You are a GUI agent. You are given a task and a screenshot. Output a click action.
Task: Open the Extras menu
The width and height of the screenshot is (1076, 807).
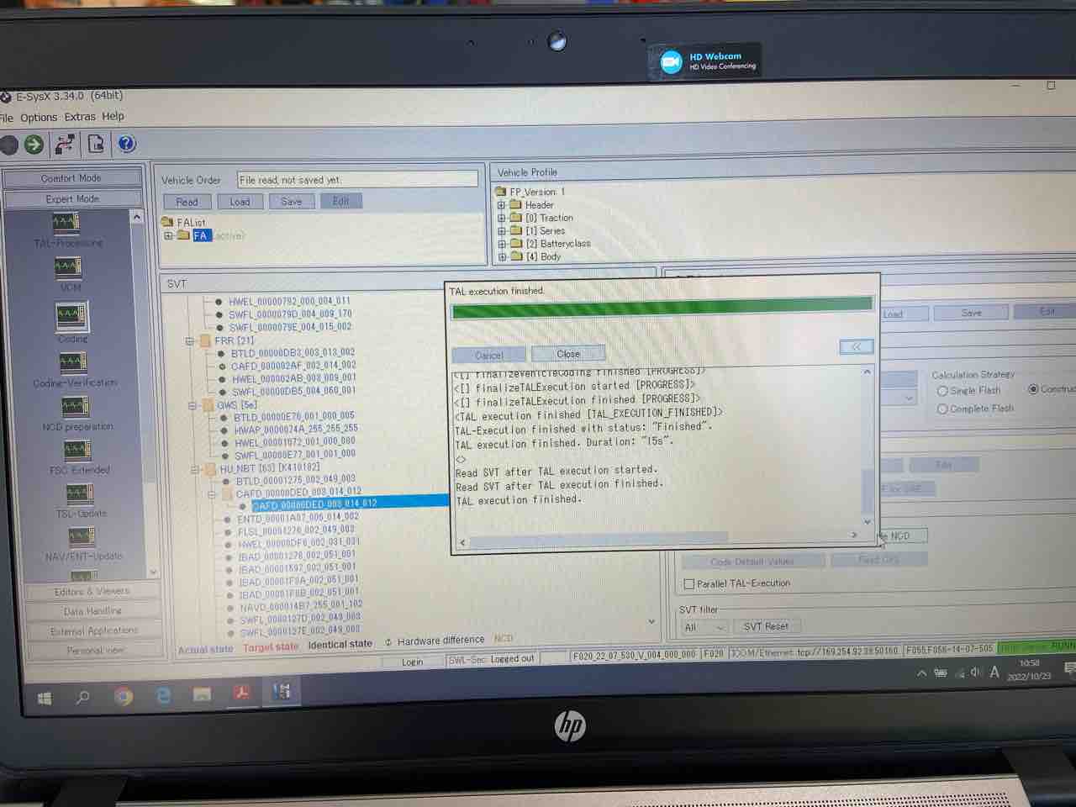tap(80, 117)
